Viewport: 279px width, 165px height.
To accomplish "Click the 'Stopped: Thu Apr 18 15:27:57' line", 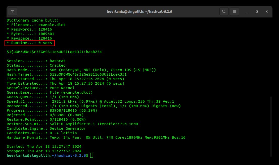I will point(44,151).
